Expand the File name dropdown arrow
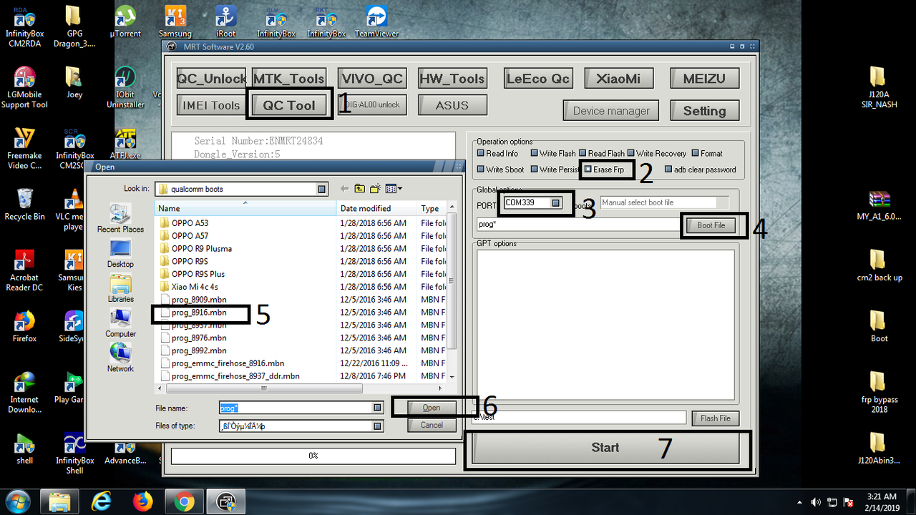 (377, 407)
